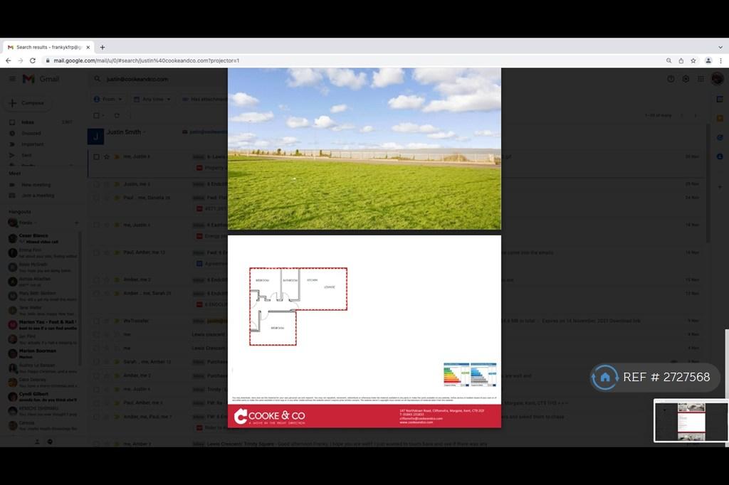729x485 pixels.
Task: Select checkbox for 'Paul, Amber, me 13' email
Action: click(96, 252)
